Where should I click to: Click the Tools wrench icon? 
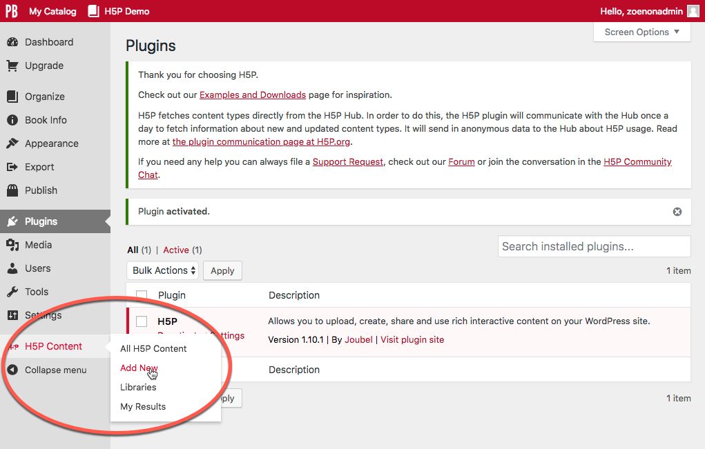click(x=12, y=292)
